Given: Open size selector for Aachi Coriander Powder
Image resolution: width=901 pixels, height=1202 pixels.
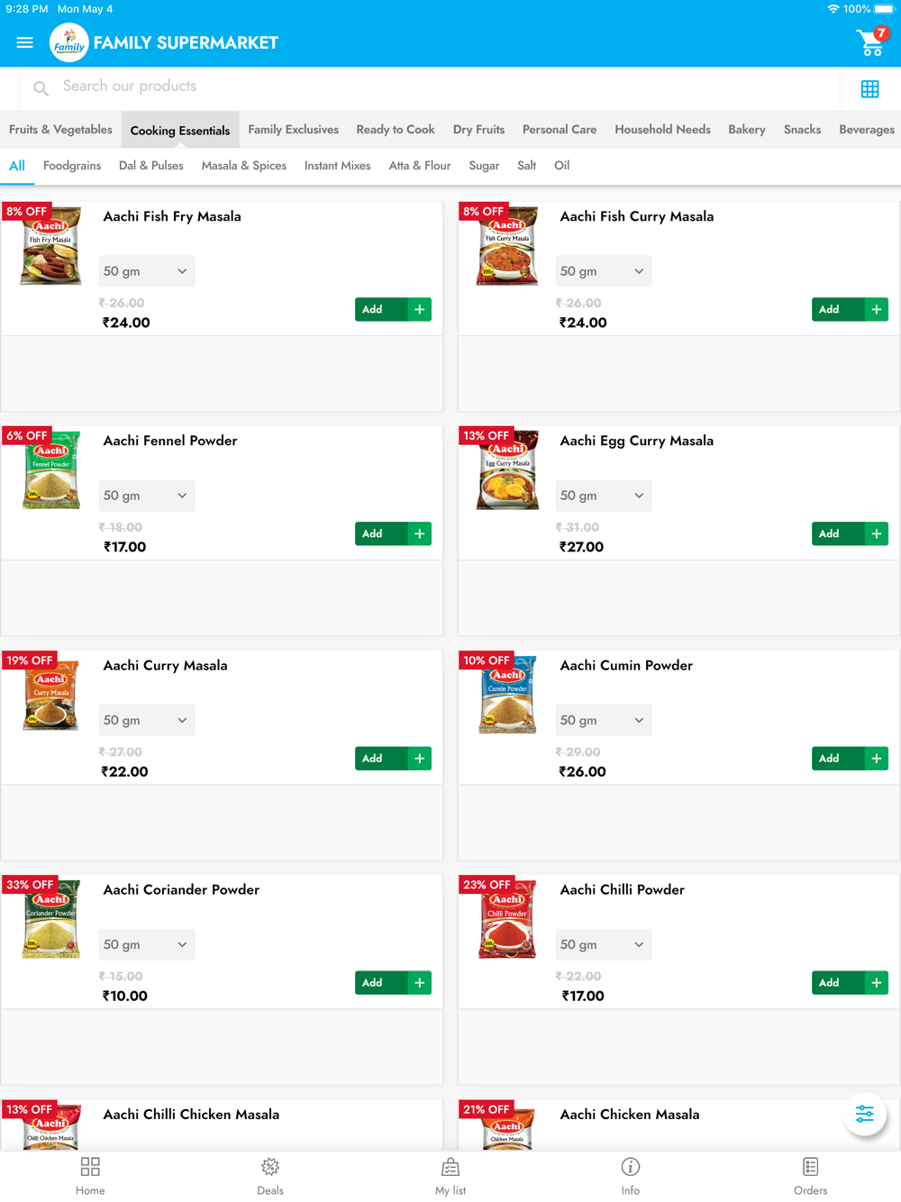Looking at the screenshot, I should (x=146, y=944).
